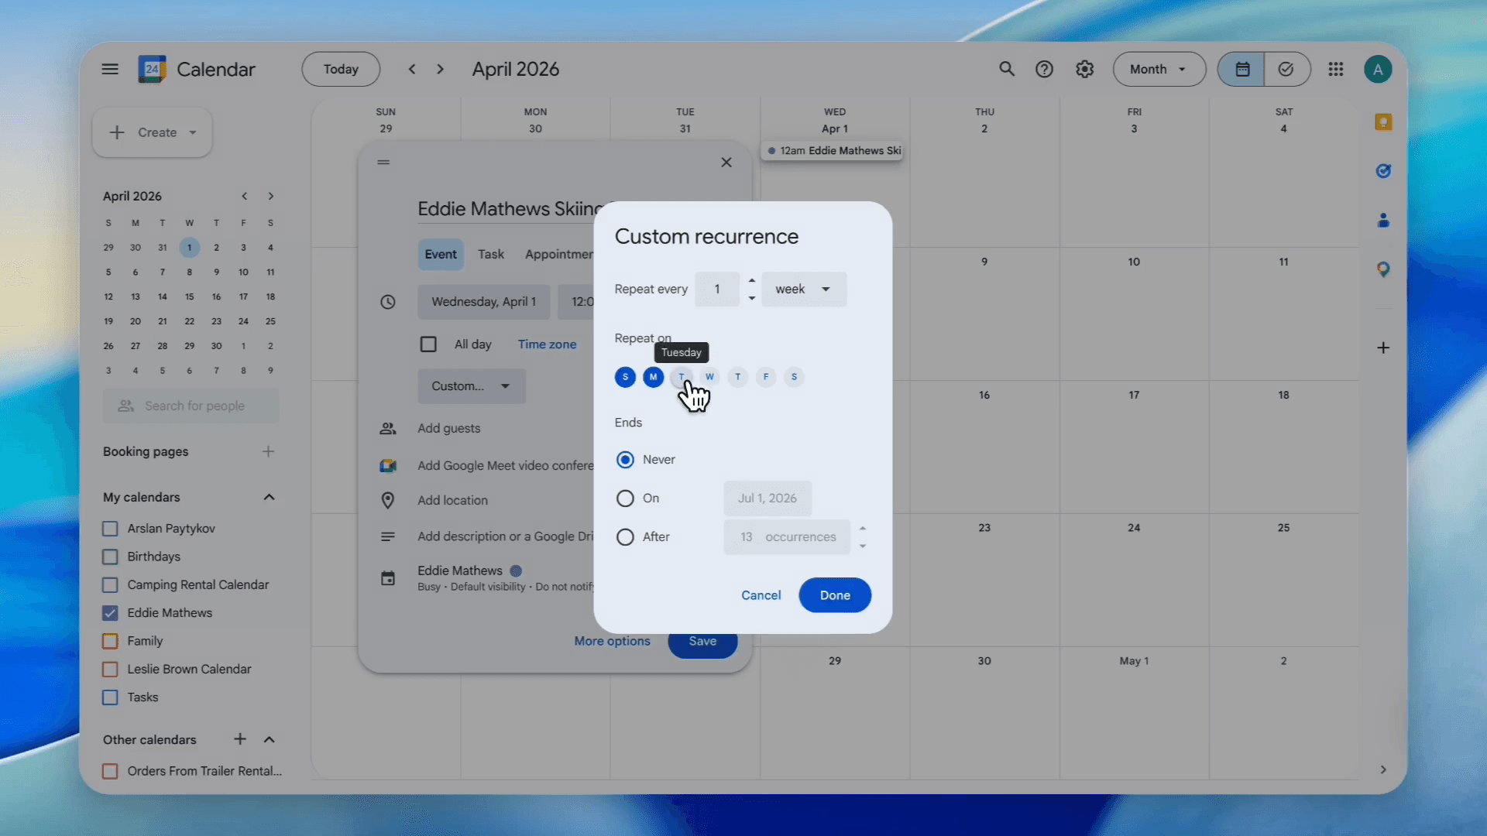Viewport: 1487px width, 836px height.
Task: Toggle Friday in repeat days
Action: pos(766,377)
